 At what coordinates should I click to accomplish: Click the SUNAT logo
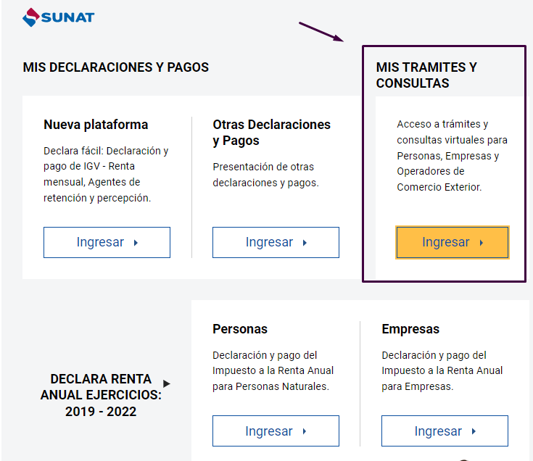[59, 17]
